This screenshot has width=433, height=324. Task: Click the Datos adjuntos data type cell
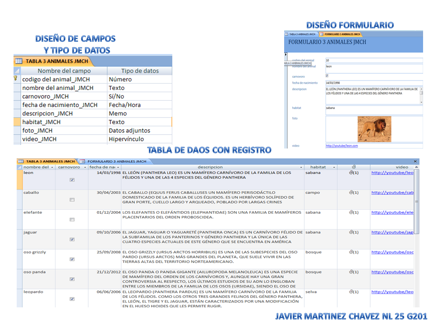pos(139,130)
